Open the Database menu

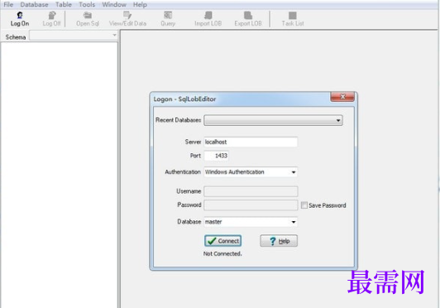[x=34, y=4]
